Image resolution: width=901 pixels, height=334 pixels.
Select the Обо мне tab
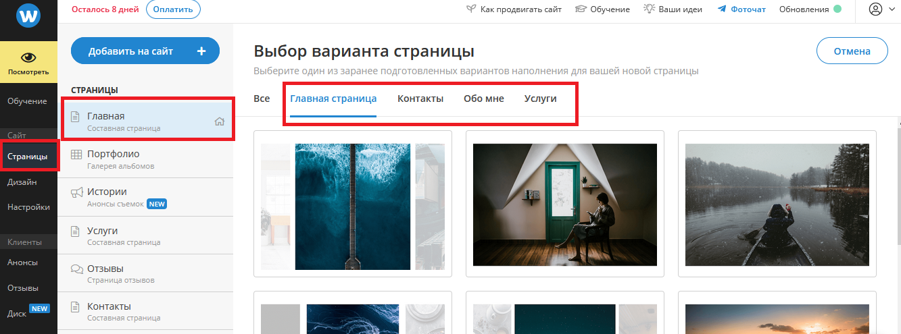483,99
